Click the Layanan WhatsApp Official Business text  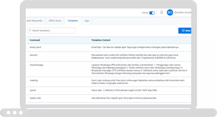(139, 69)
